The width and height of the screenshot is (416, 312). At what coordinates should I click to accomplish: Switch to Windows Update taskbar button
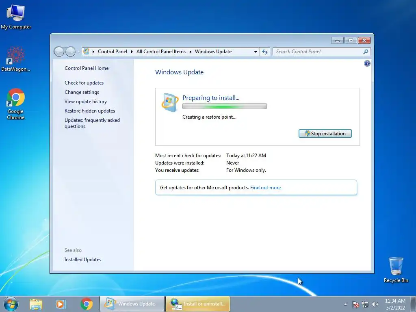132,304
